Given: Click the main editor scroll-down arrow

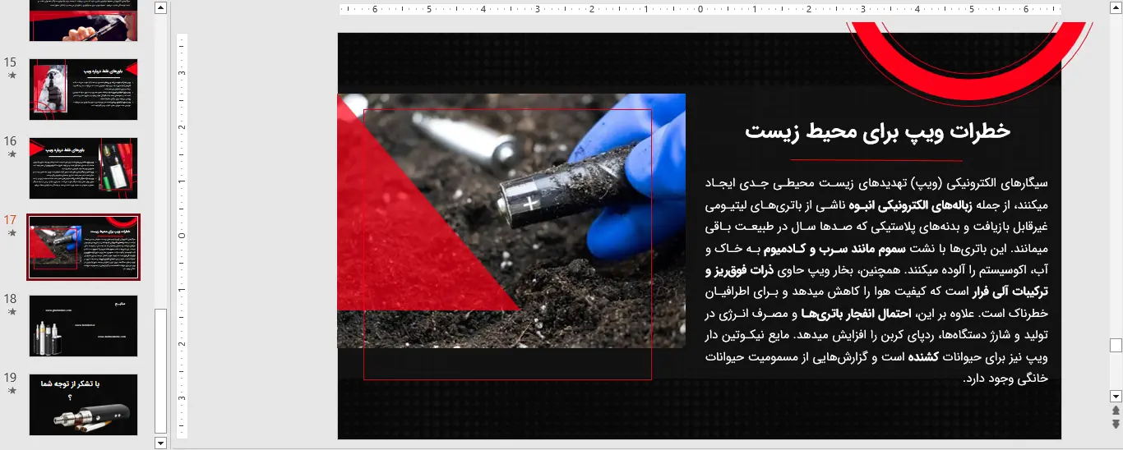Looking at the screenshot, I should pyautogui.click(x=1116, y=396).
